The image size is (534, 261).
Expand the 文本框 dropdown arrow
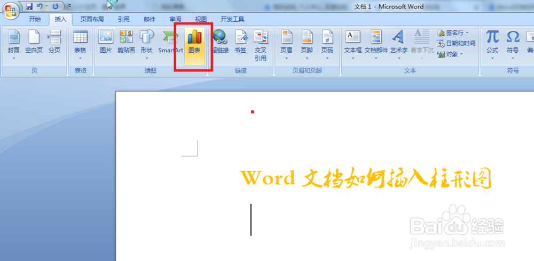click(353, 59)
